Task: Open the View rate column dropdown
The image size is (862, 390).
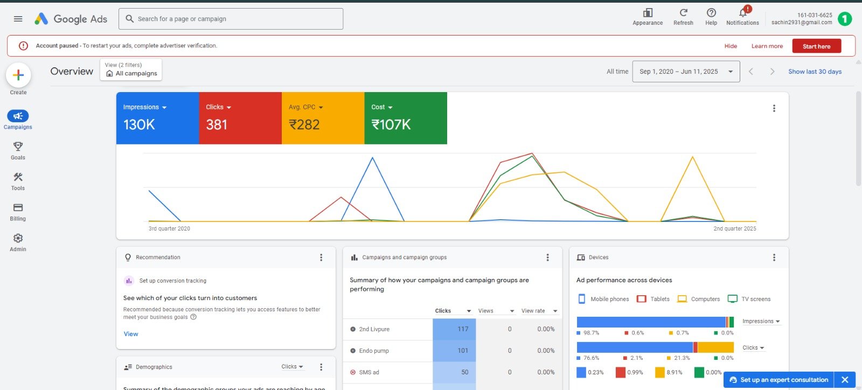Action: 539,311
